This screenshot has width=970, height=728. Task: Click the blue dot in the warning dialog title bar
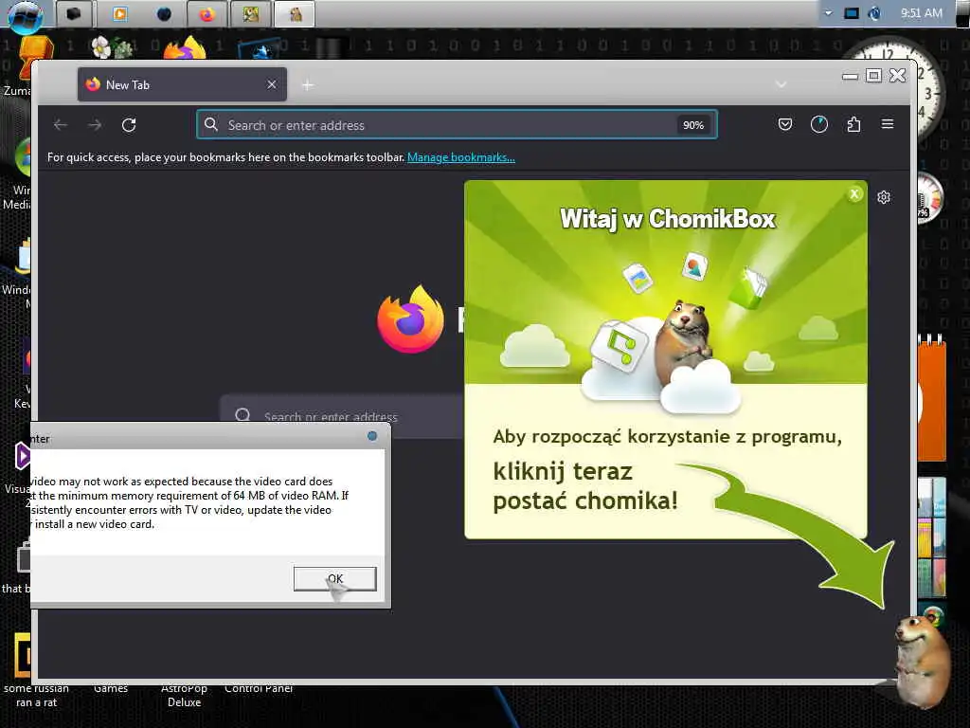pyautogui.click(x=371, y=436)
